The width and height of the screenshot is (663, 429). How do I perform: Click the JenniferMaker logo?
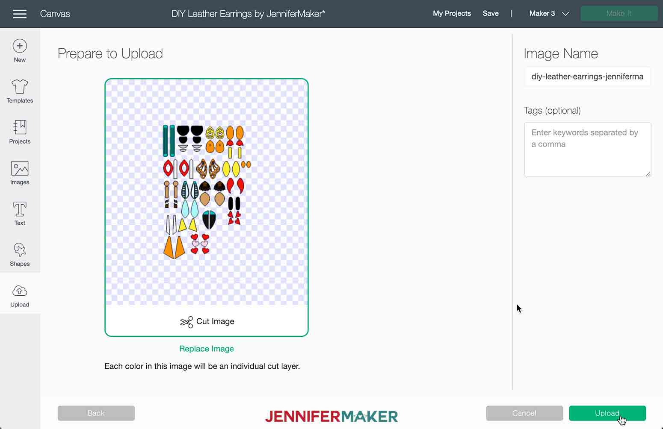pyautogui.click(x=331, y=416)
